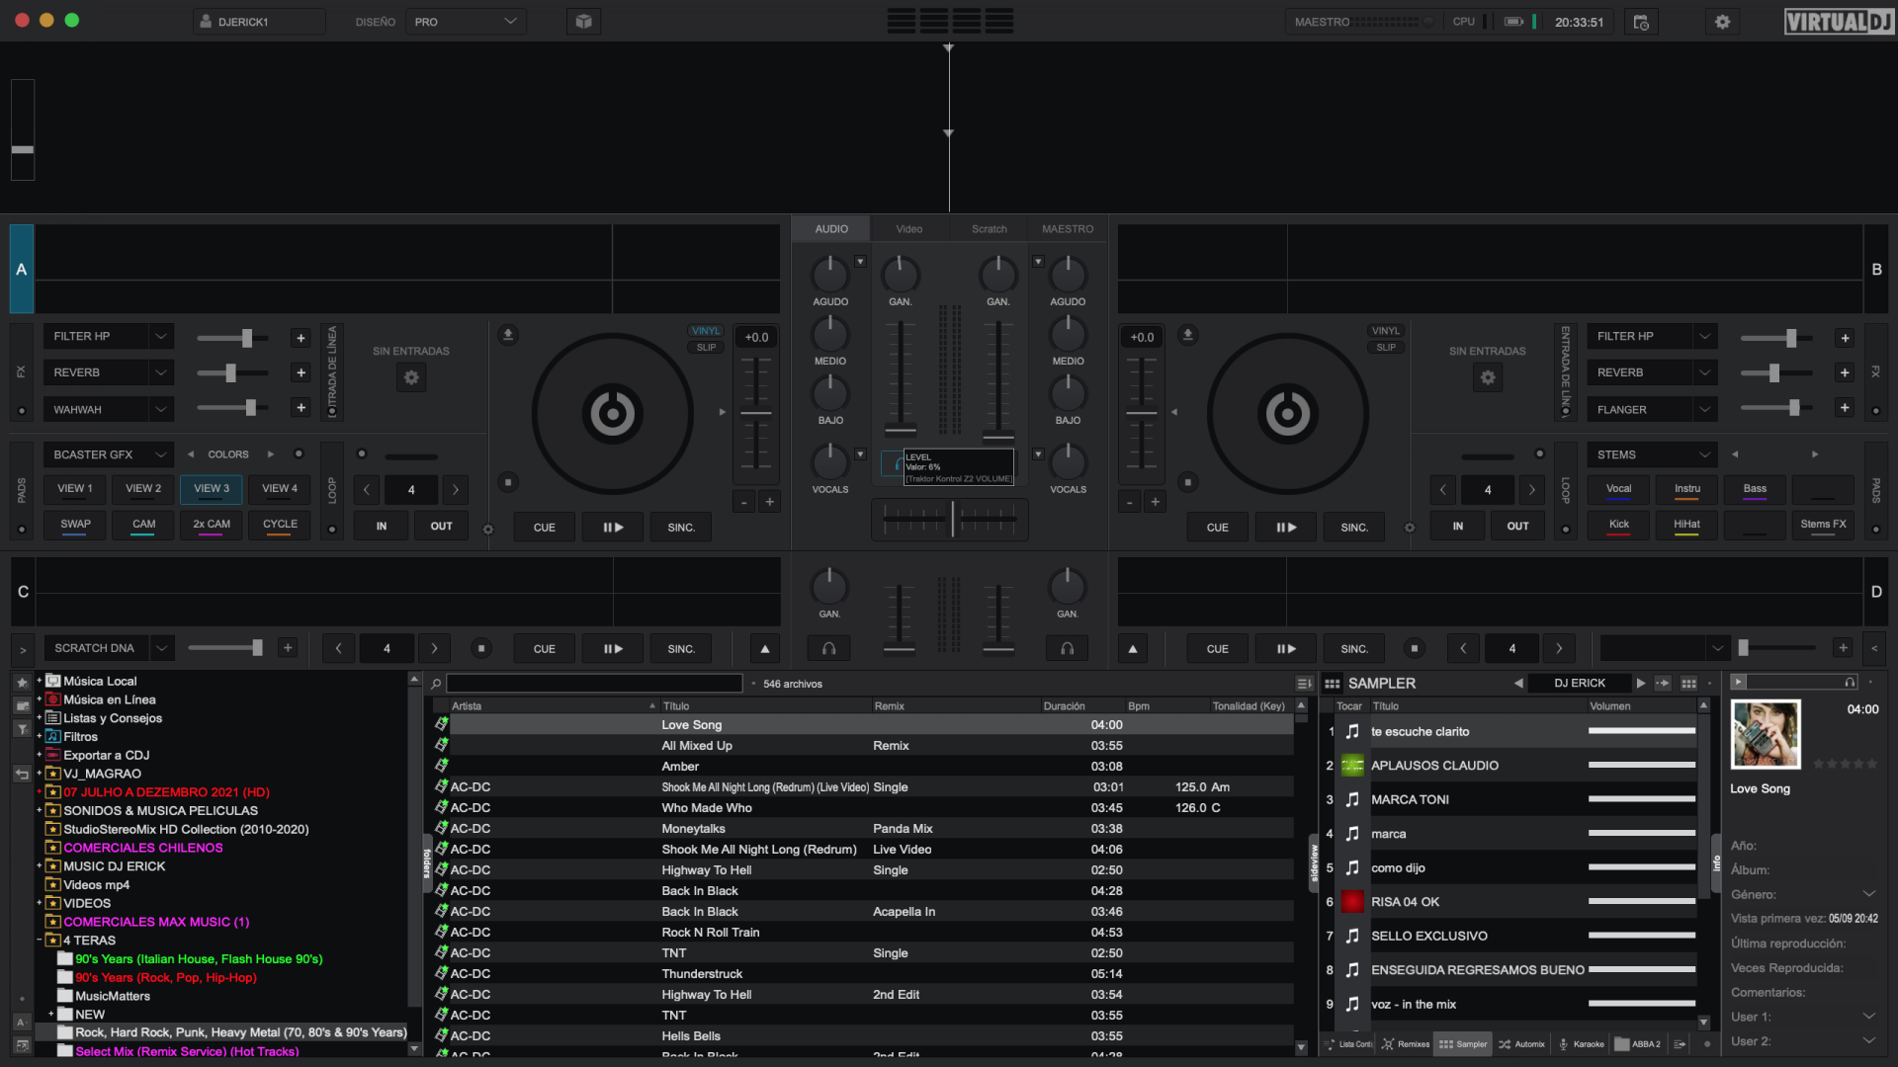
Task: Open settings with the top gear icon
Action: 1722,22
